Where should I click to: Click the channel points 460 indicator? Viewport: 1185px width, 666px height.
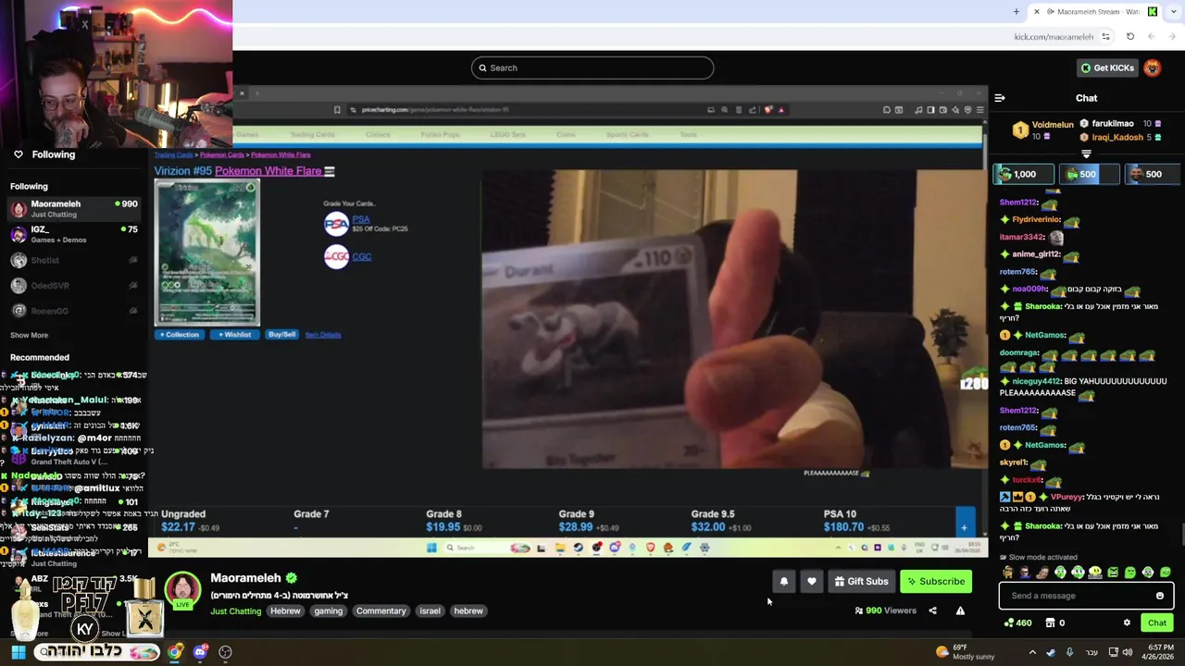1017,623
